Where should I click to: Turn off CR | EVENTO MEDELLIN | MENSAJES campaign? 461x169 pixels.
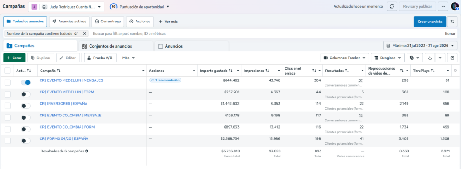(x=26, y=82)
